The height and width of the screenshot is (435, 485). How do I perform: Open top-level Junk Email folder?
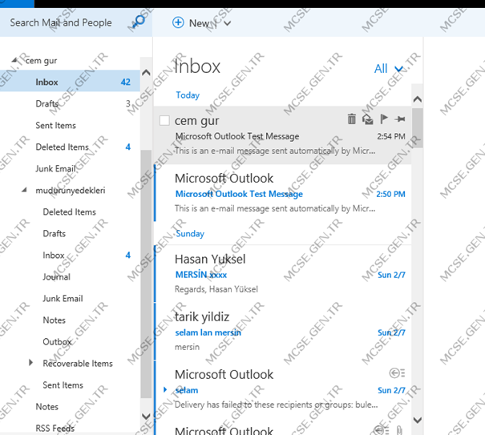coord(70,168)
